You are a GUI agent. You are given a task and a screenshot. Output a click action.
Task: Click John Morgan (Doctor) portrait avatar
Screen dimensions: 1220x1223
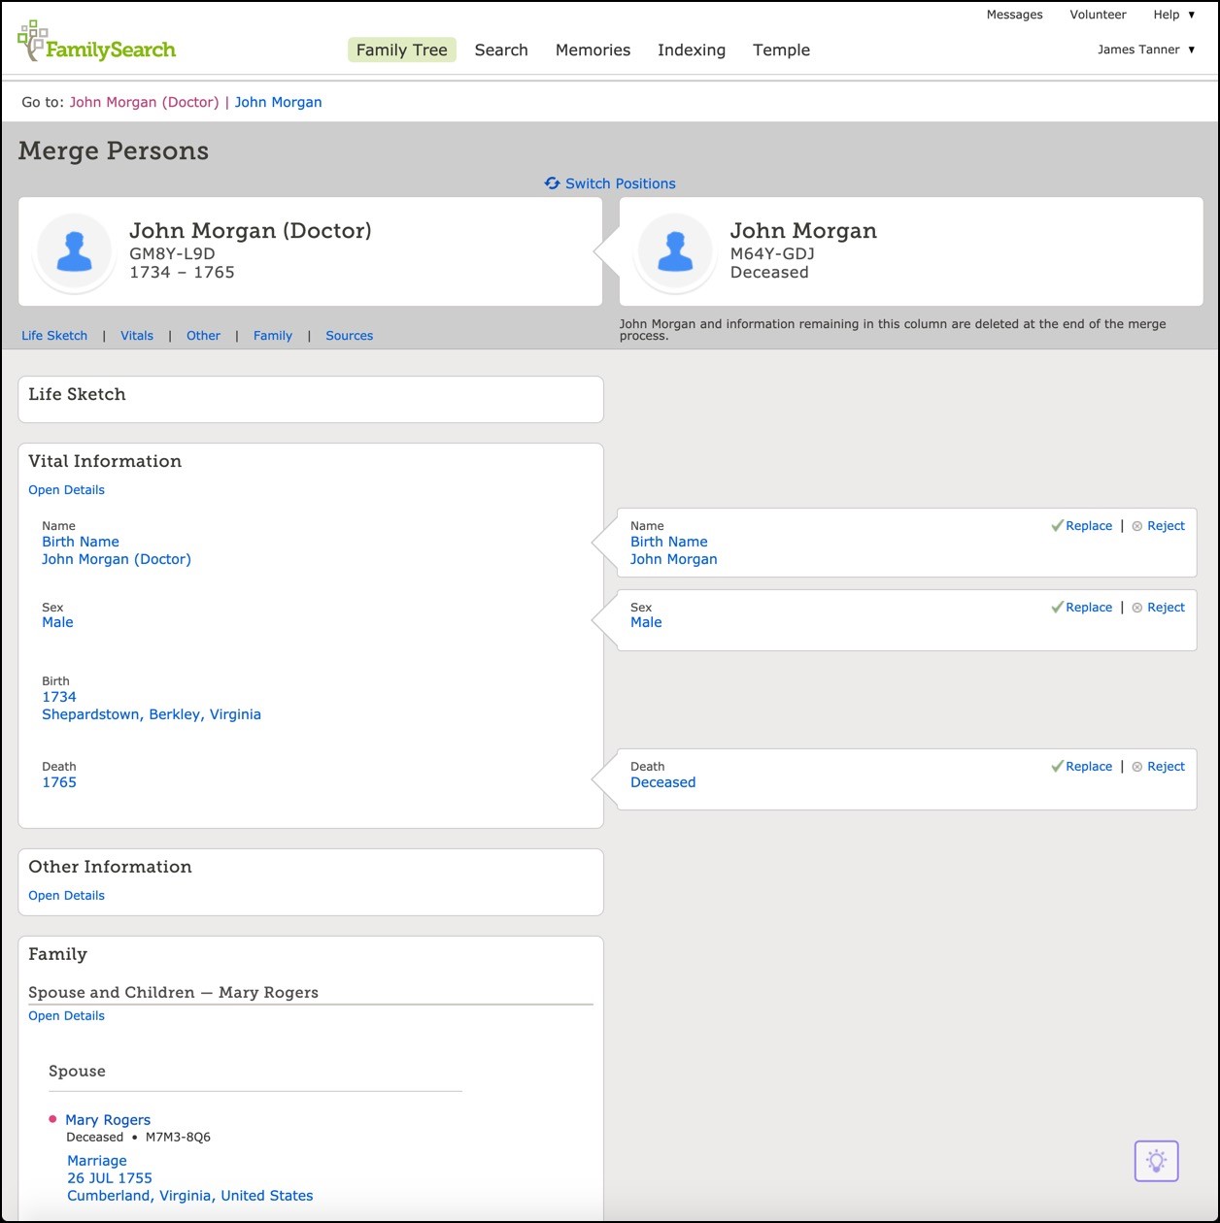point(75,251)
